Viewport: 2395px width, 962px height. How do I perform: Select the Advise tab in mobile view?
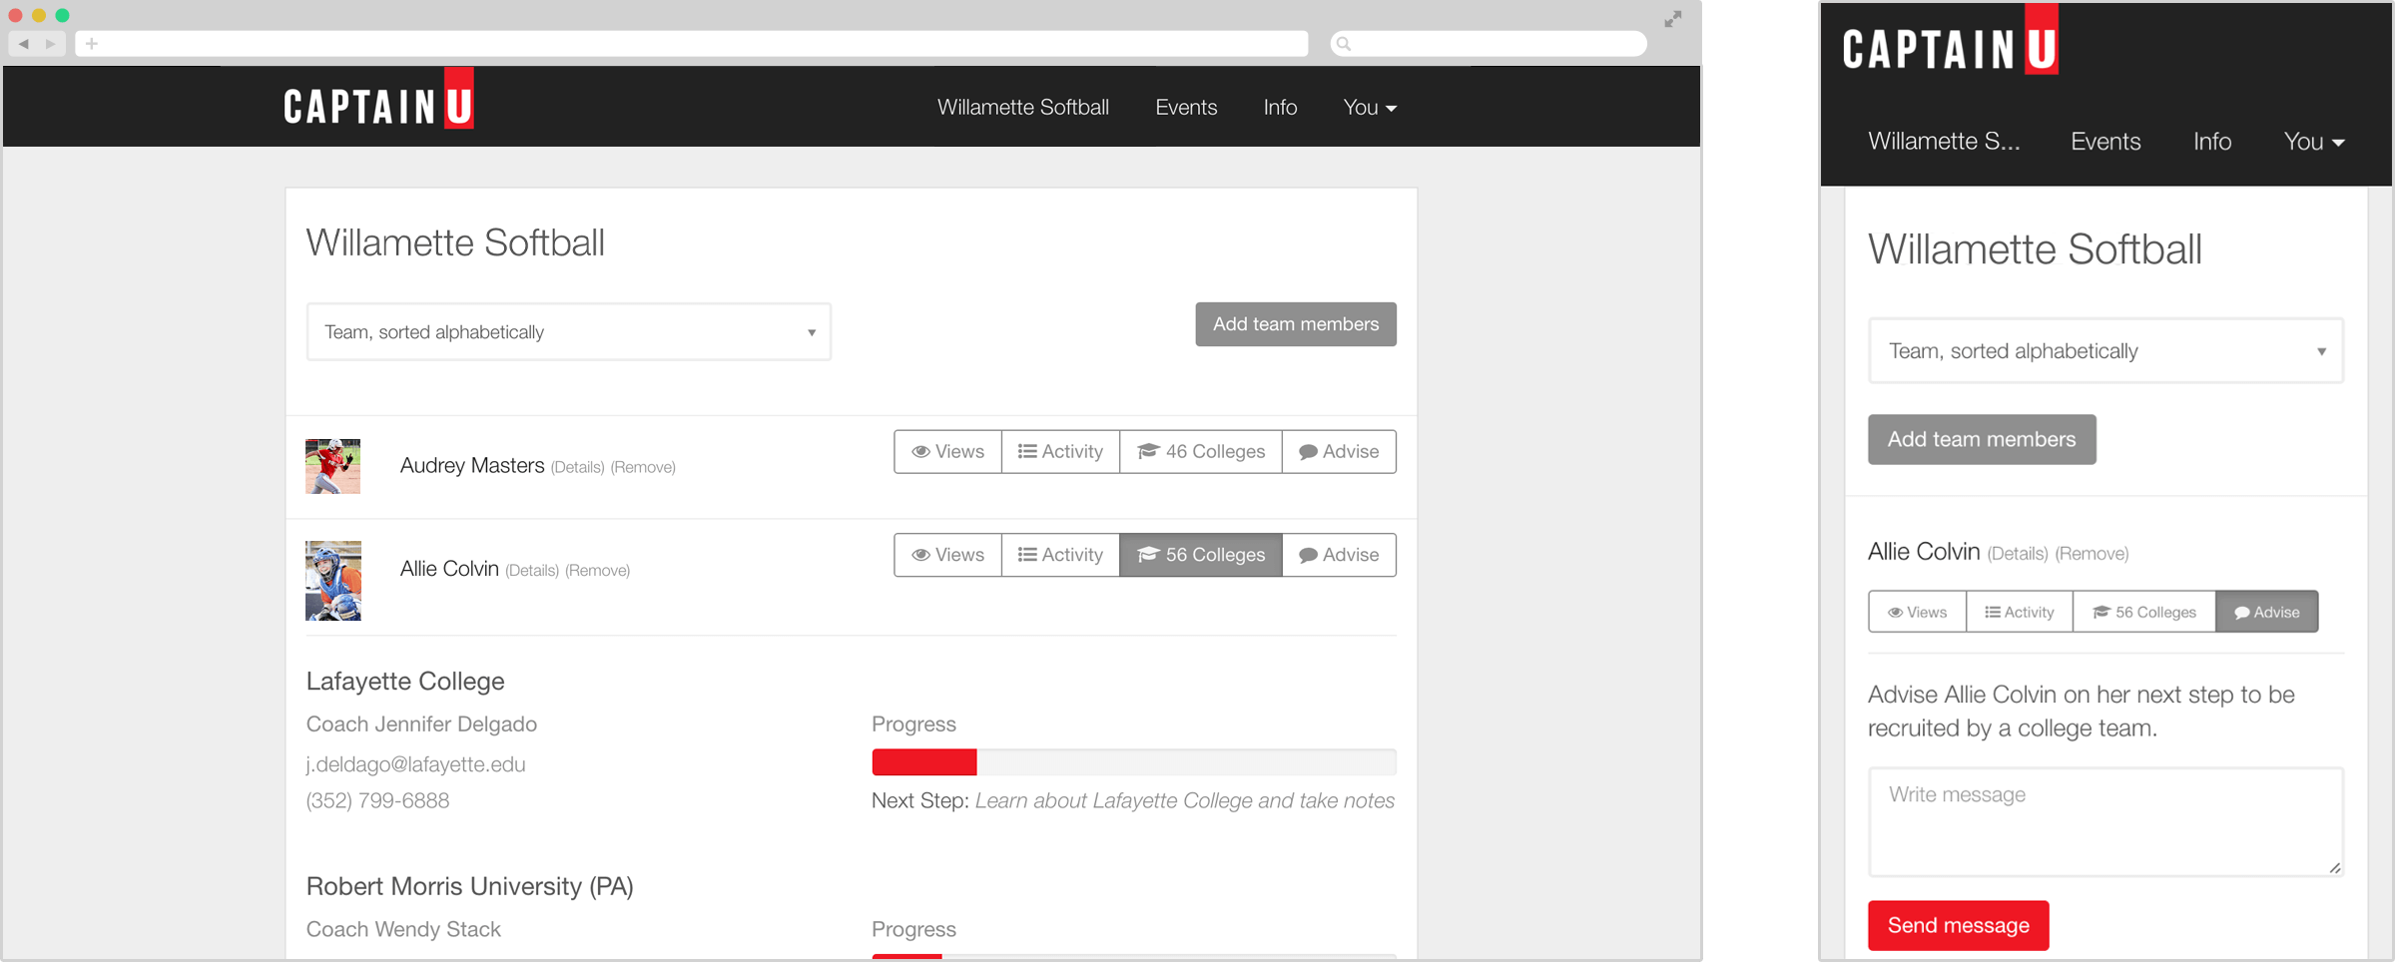pyautogui.click(x=2267, y=612)
